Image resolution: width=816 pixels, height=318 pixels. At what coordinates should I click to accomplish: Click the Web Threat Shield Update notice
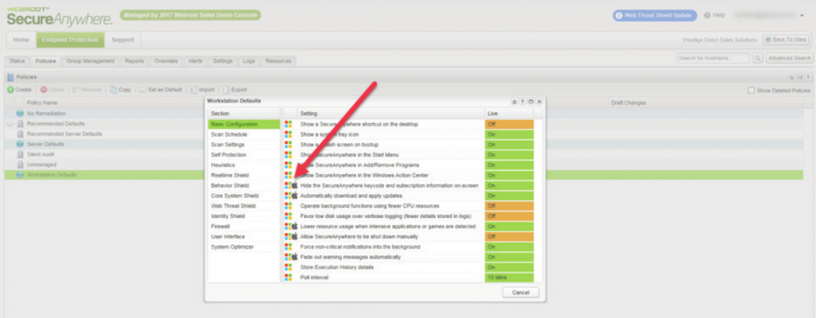(655, 16)
